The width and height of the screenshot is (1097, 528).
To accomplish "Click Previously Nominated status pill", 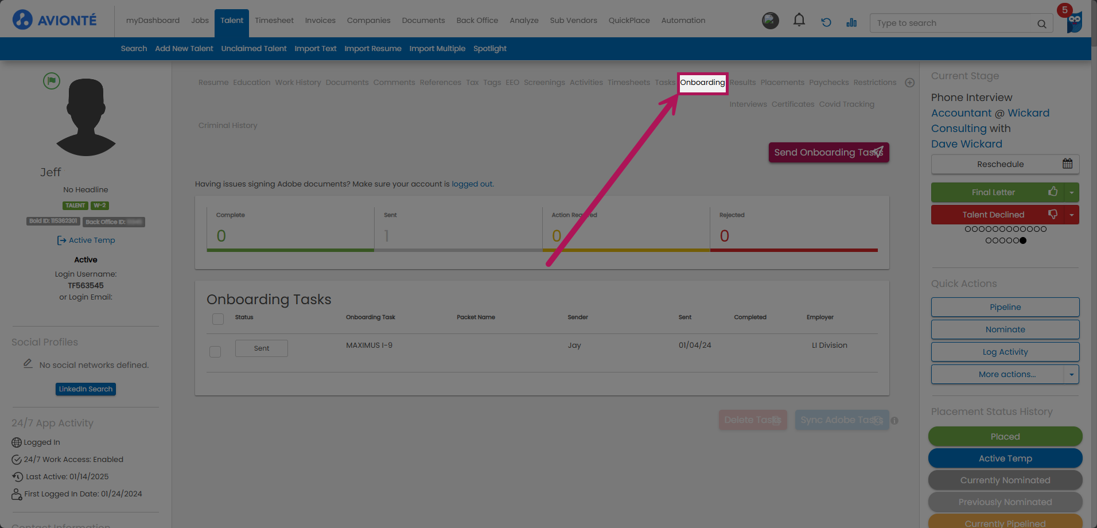I will pyautogui.click(x=1005, y=502).
